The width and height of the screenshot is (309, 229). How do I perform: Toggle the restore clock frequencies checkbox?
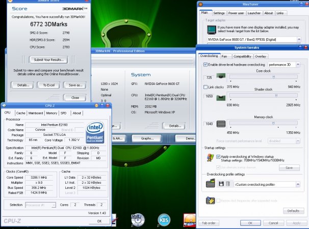(218, 201)
